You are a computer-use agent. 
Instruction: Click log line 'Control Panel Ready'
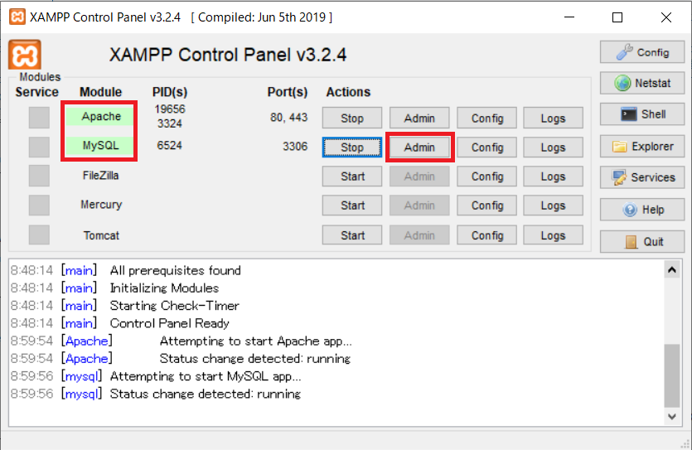point(169,323)
